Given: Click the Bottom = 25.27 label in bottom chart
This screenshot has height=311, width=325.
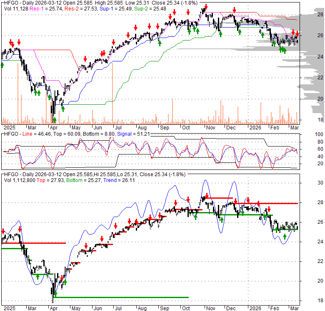Looking at the screenshot, I should pos(84,180).
